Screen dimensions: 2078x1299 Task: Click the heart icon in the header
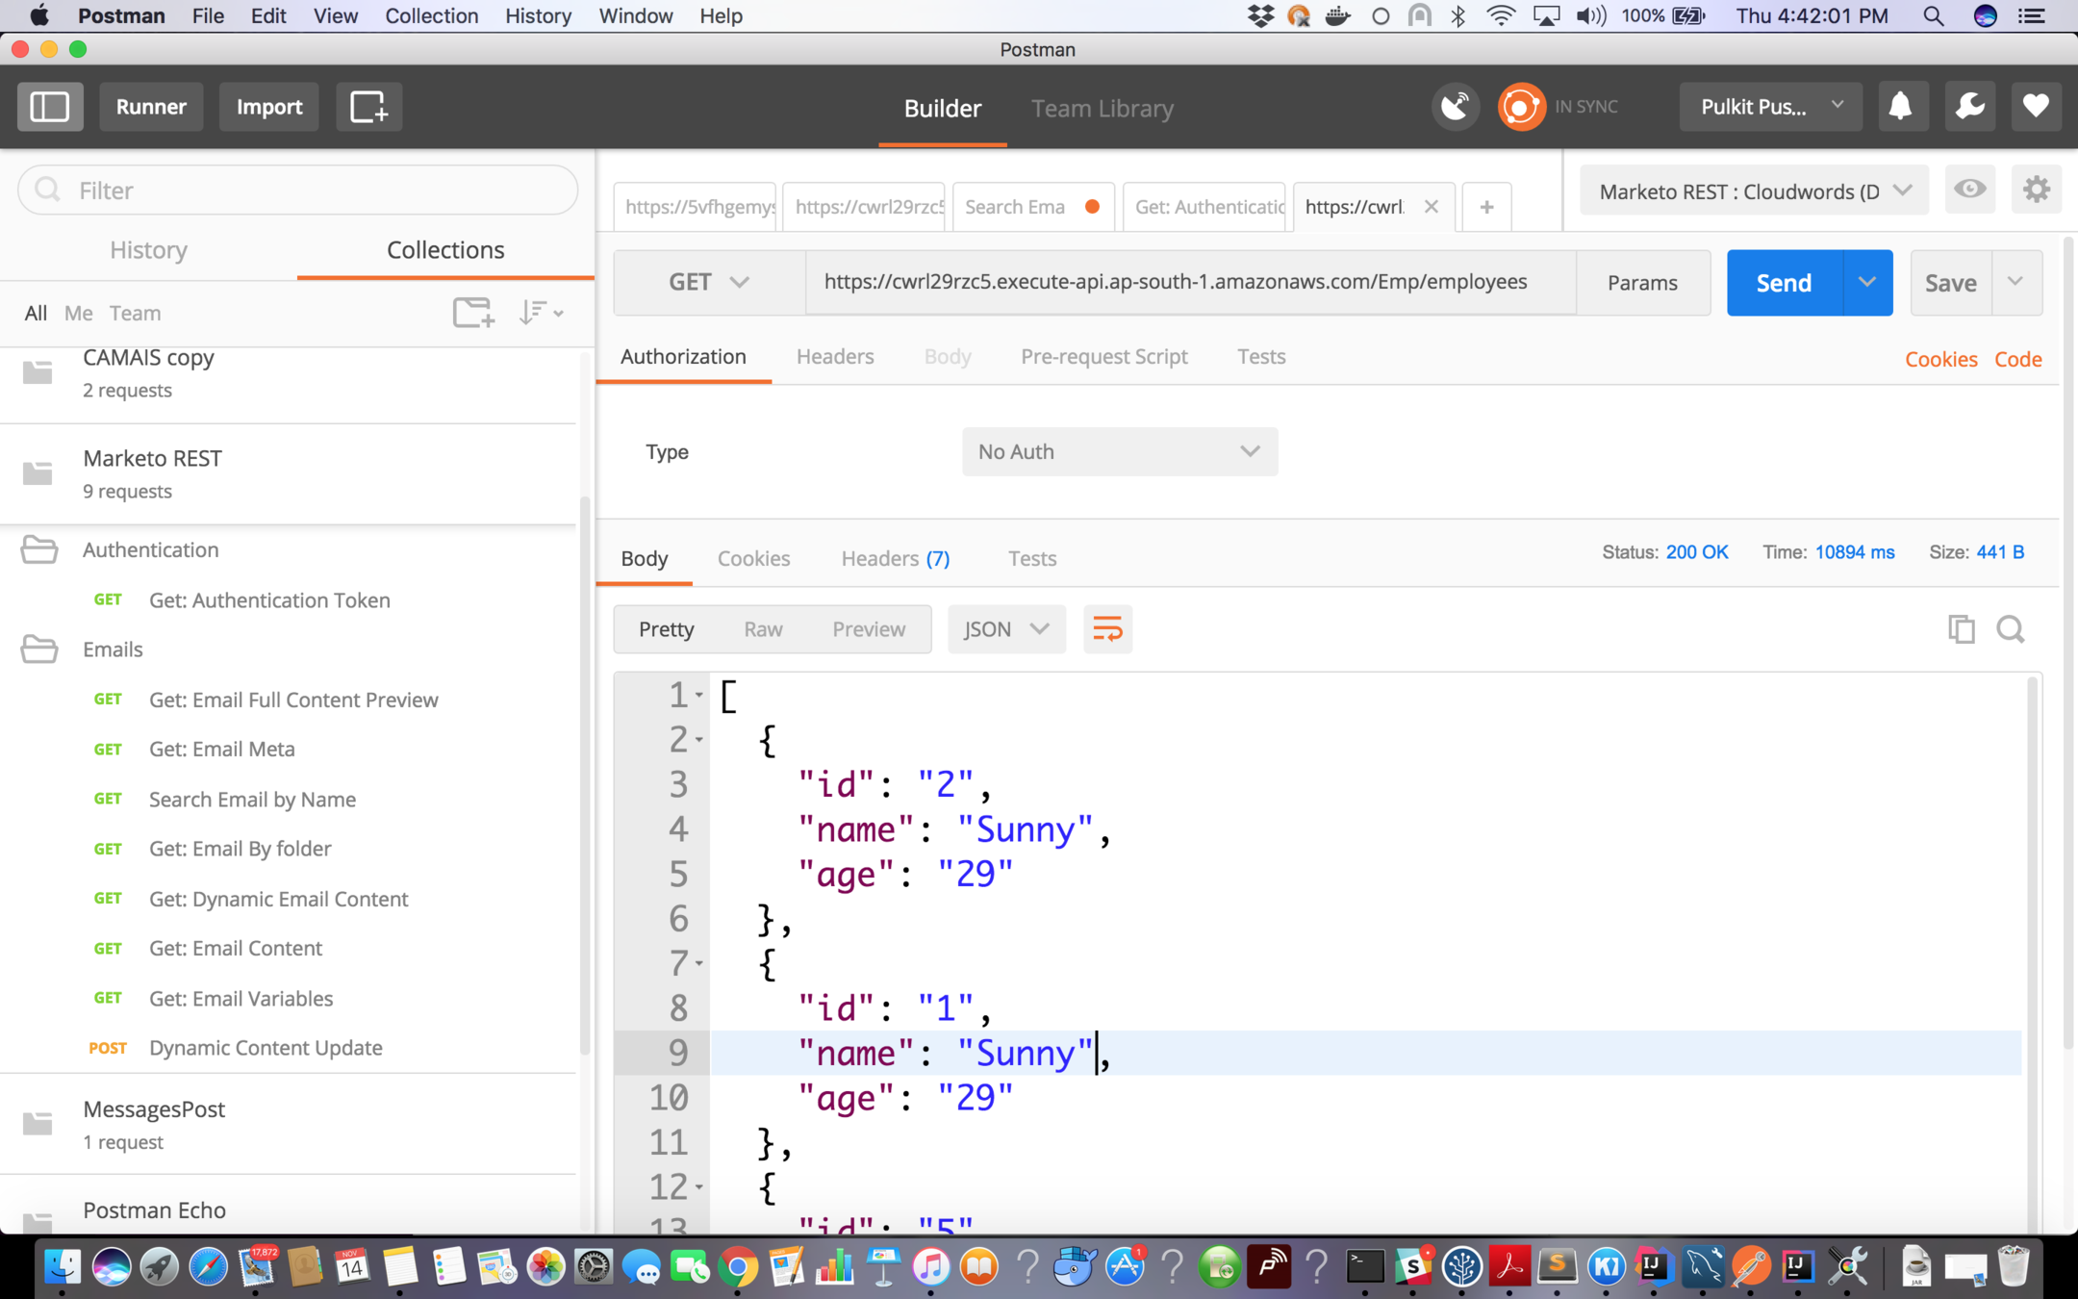click(x=2036, y=107)
